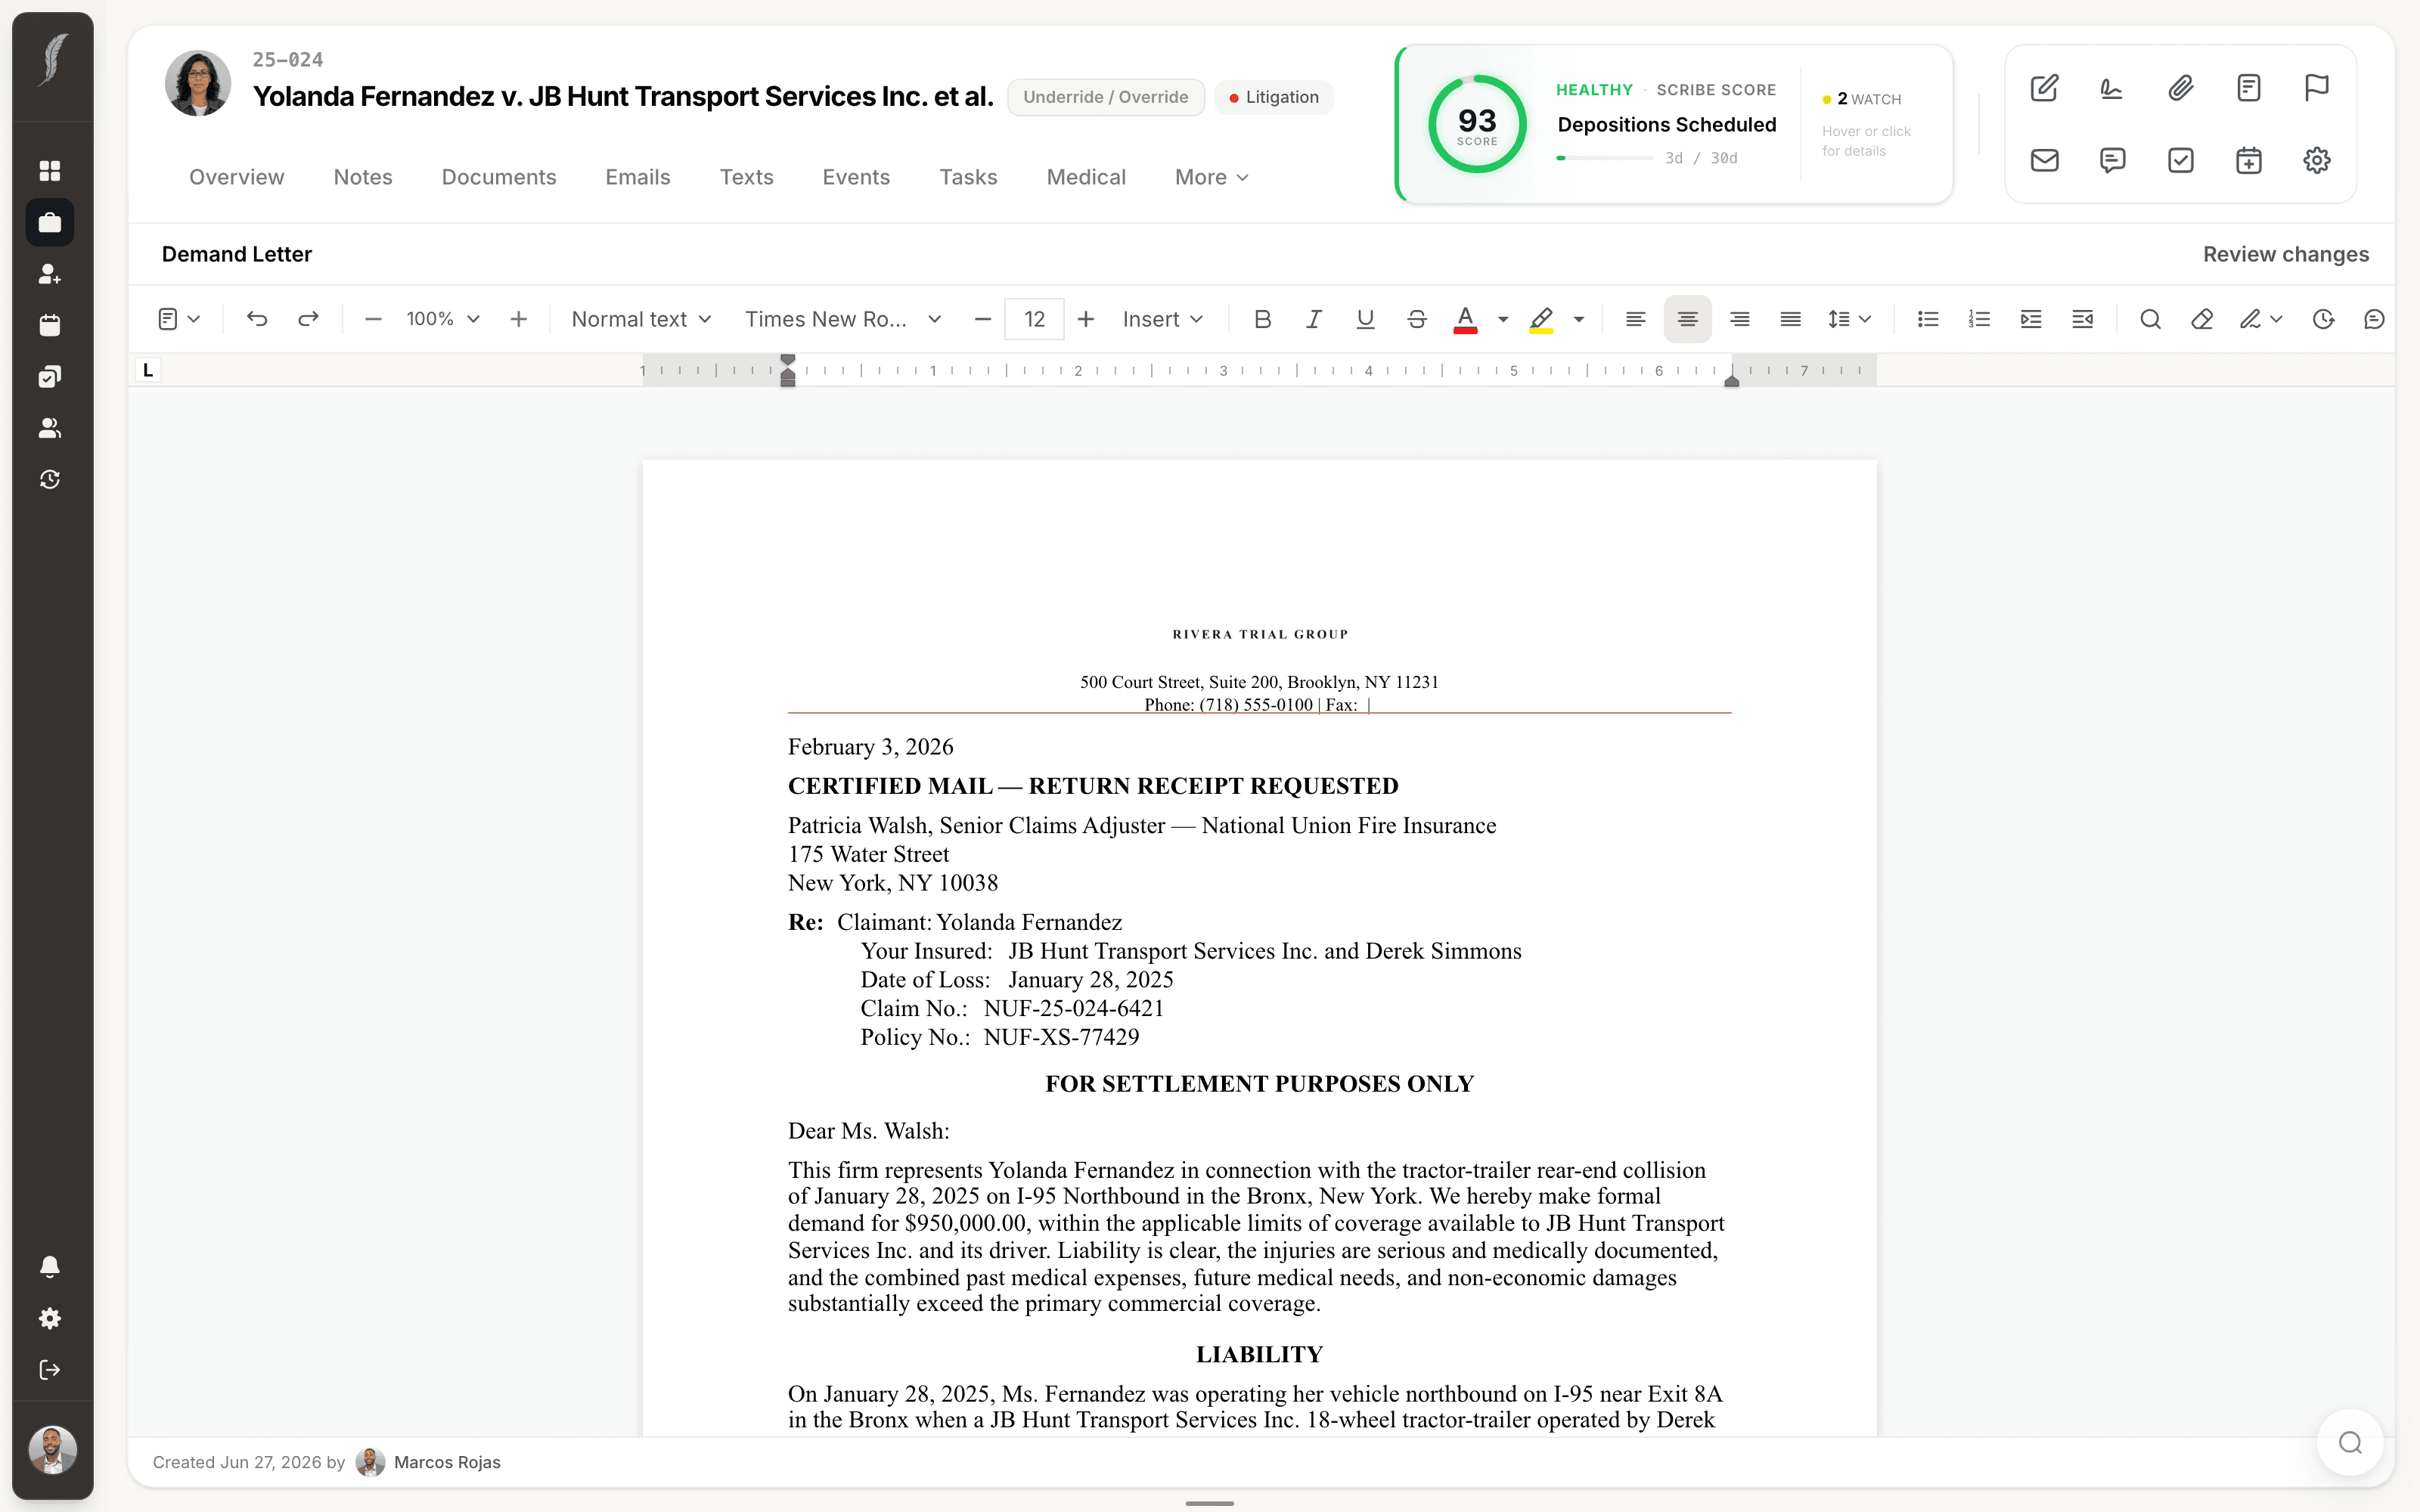Viewport: 2420px width, 1512px height.
Task: Open the Normal text style dropdown
Action: click(641, 319)
